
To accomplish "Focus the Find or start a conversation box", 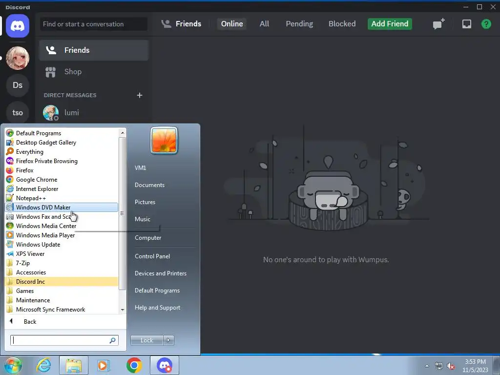I will [94, 24].
